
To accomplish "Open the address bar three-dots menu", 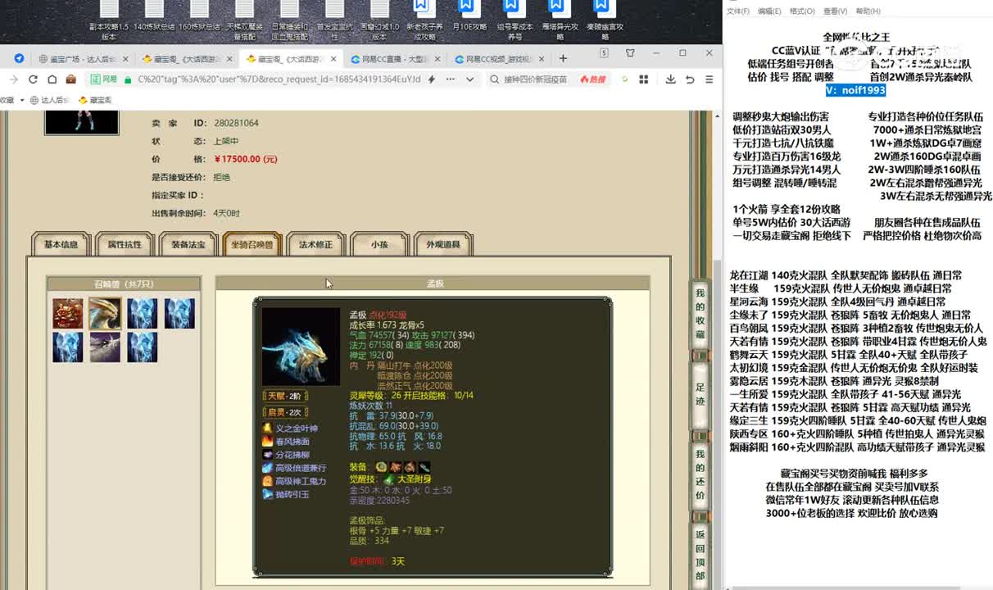I will click(x=451, y=79).
